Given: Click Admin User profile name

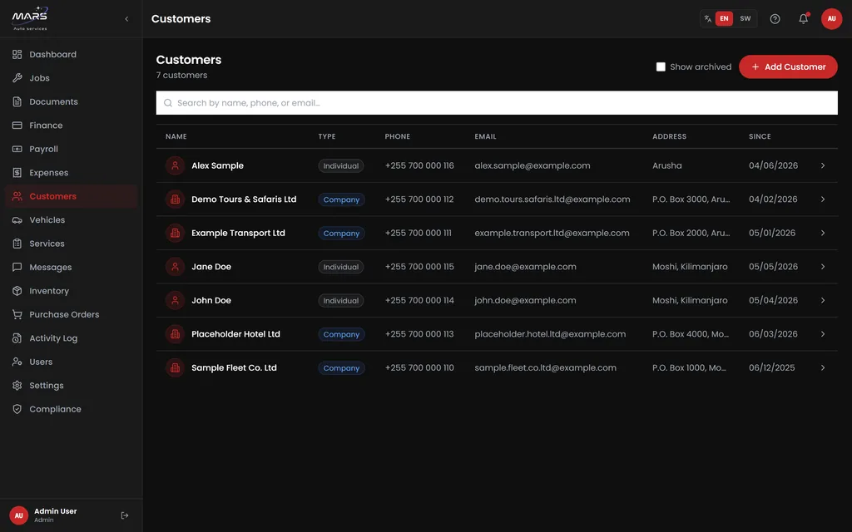Looking at the screenshot, I should (x=56, y=511).
